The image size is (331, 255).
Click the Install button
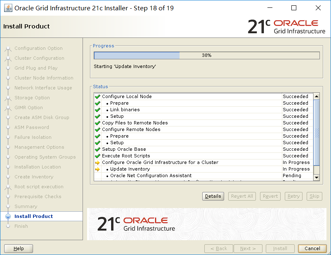click(x=280, y=248)
